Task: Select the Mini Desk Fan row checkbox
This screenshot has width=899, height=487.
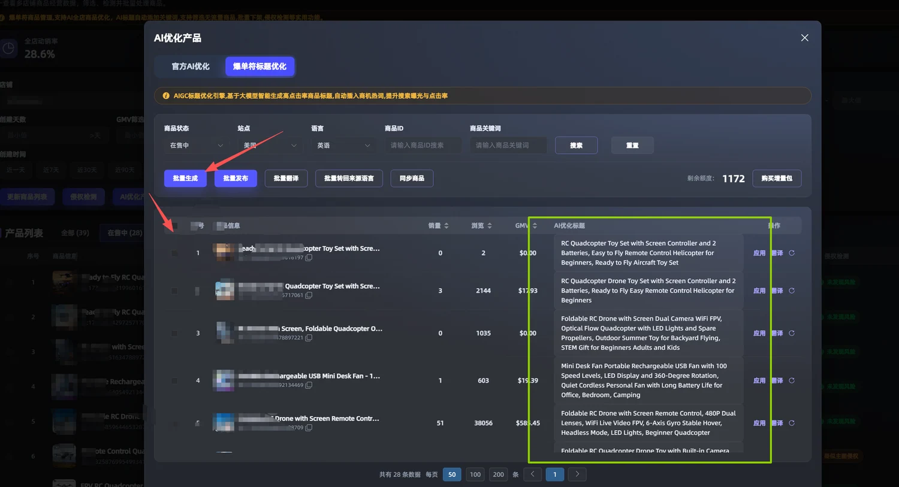Action: (174, 380)
